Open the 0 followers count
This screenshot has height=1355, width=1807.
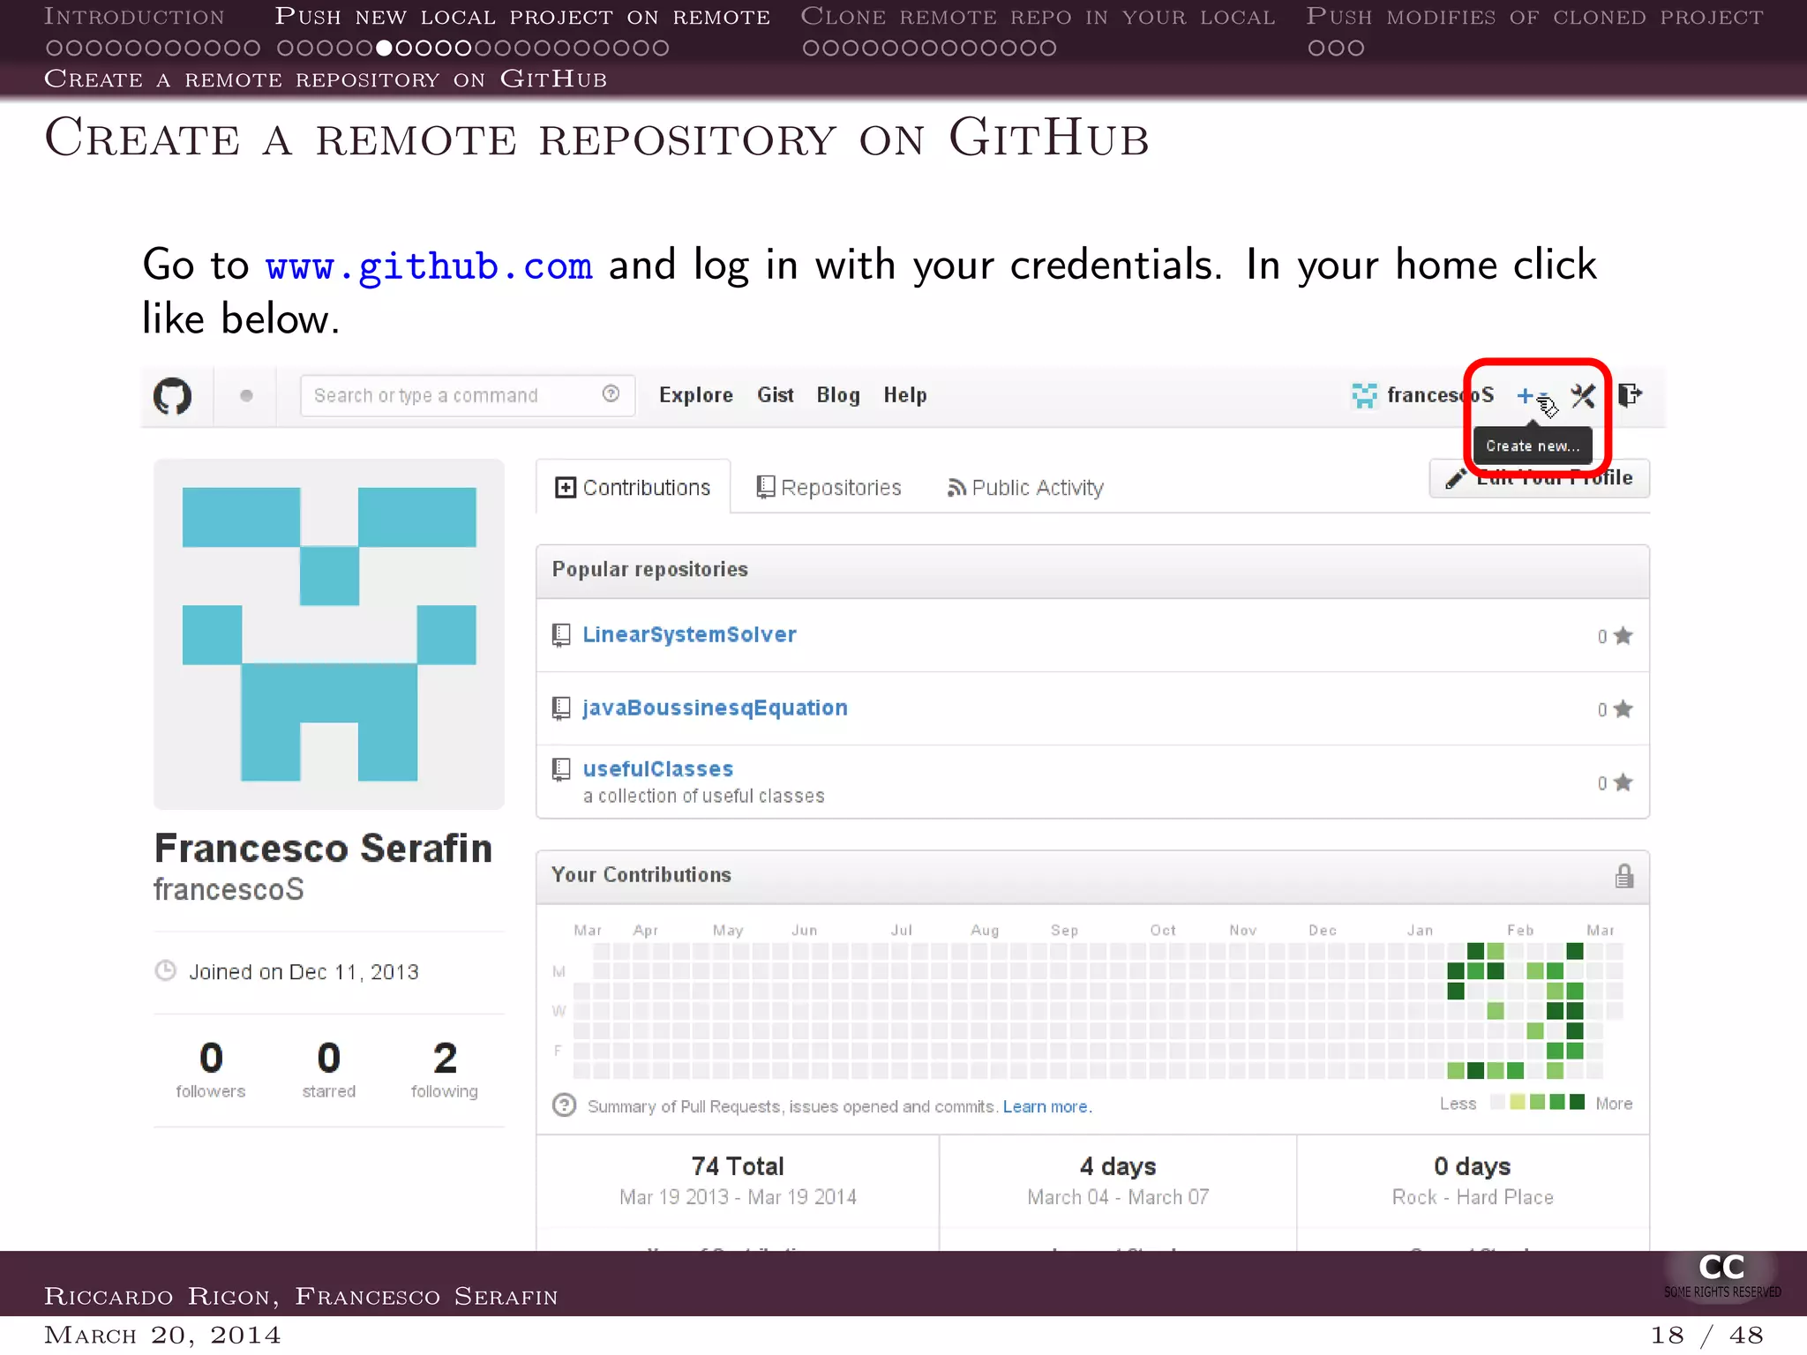pyautogui.click(x=211, y=1069)
